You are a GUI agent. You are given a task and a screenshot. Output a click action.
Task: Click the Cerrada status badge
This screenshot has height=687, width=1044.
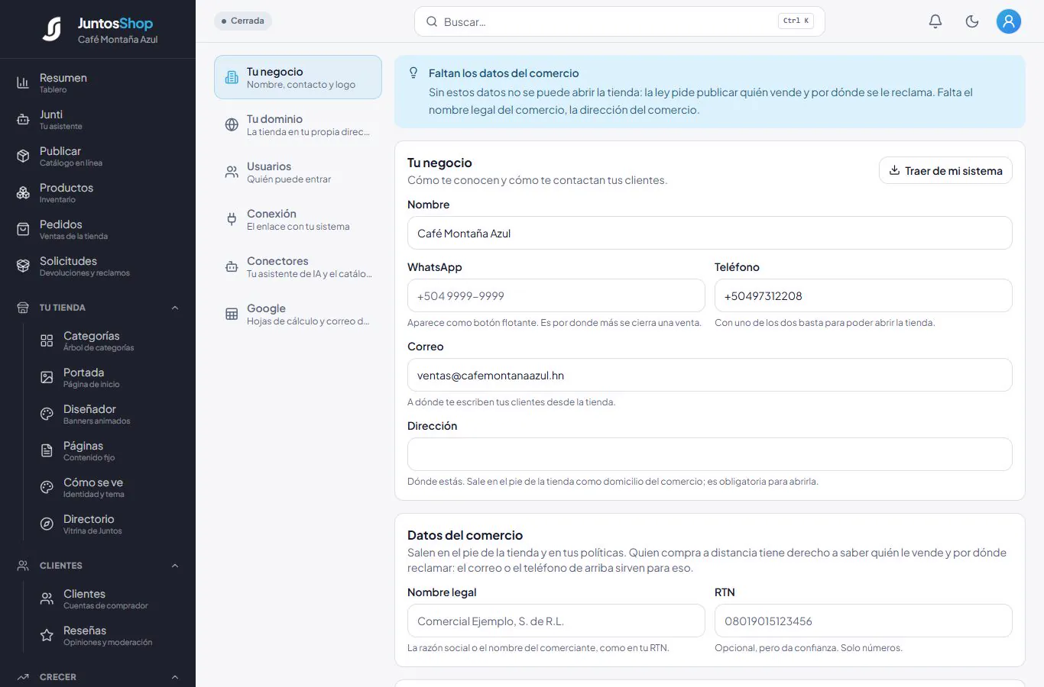click(x=243, y=21)
